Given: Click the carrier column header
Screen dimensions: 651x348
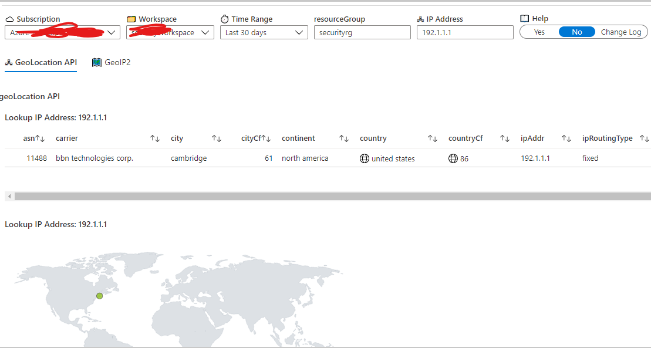Looking at the screenshot, I should [67, 138].
